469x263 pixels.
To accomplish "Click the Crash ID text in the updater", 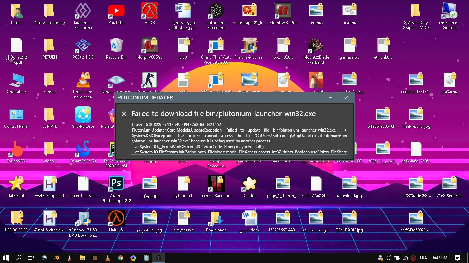I will click(x=176, y=124).
